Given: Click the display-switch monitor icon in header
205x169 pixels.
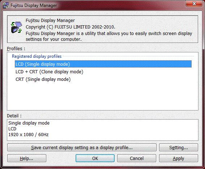Looking at the screenshot, I should 16,27.
